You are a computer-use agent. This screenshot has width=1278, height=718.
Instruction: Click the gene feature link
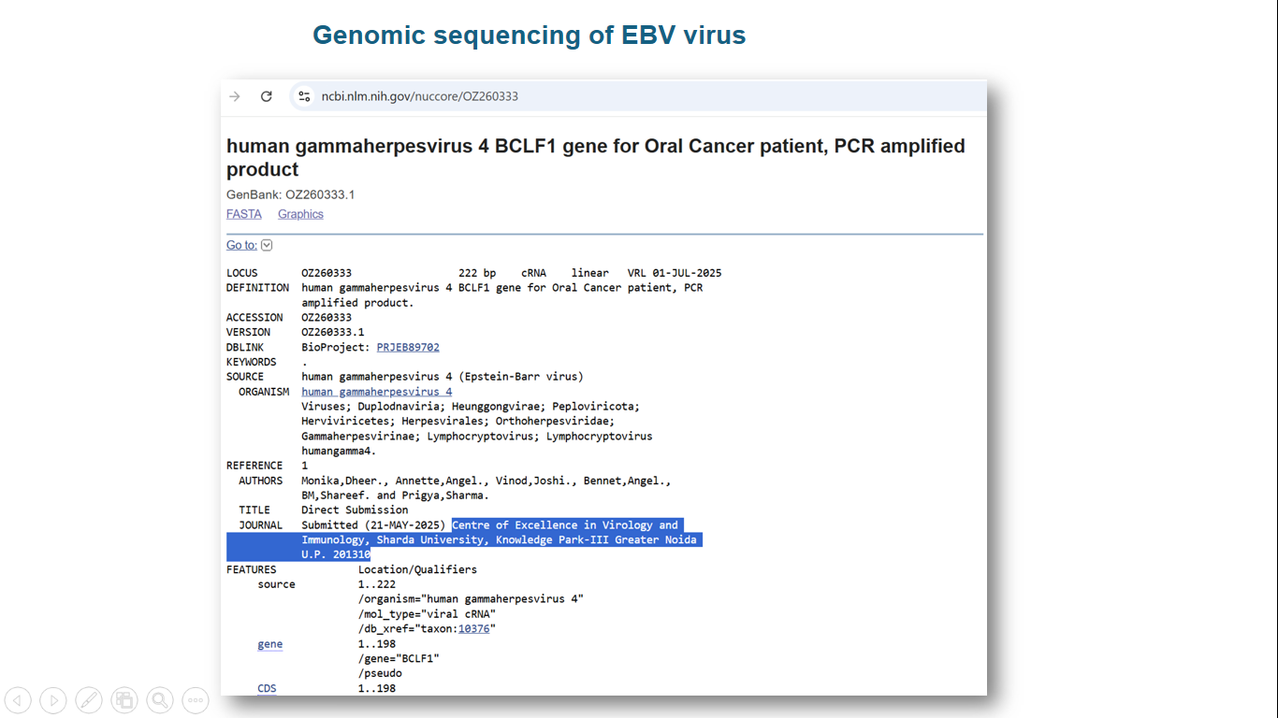pyautogui.click(x=269, y=644)
